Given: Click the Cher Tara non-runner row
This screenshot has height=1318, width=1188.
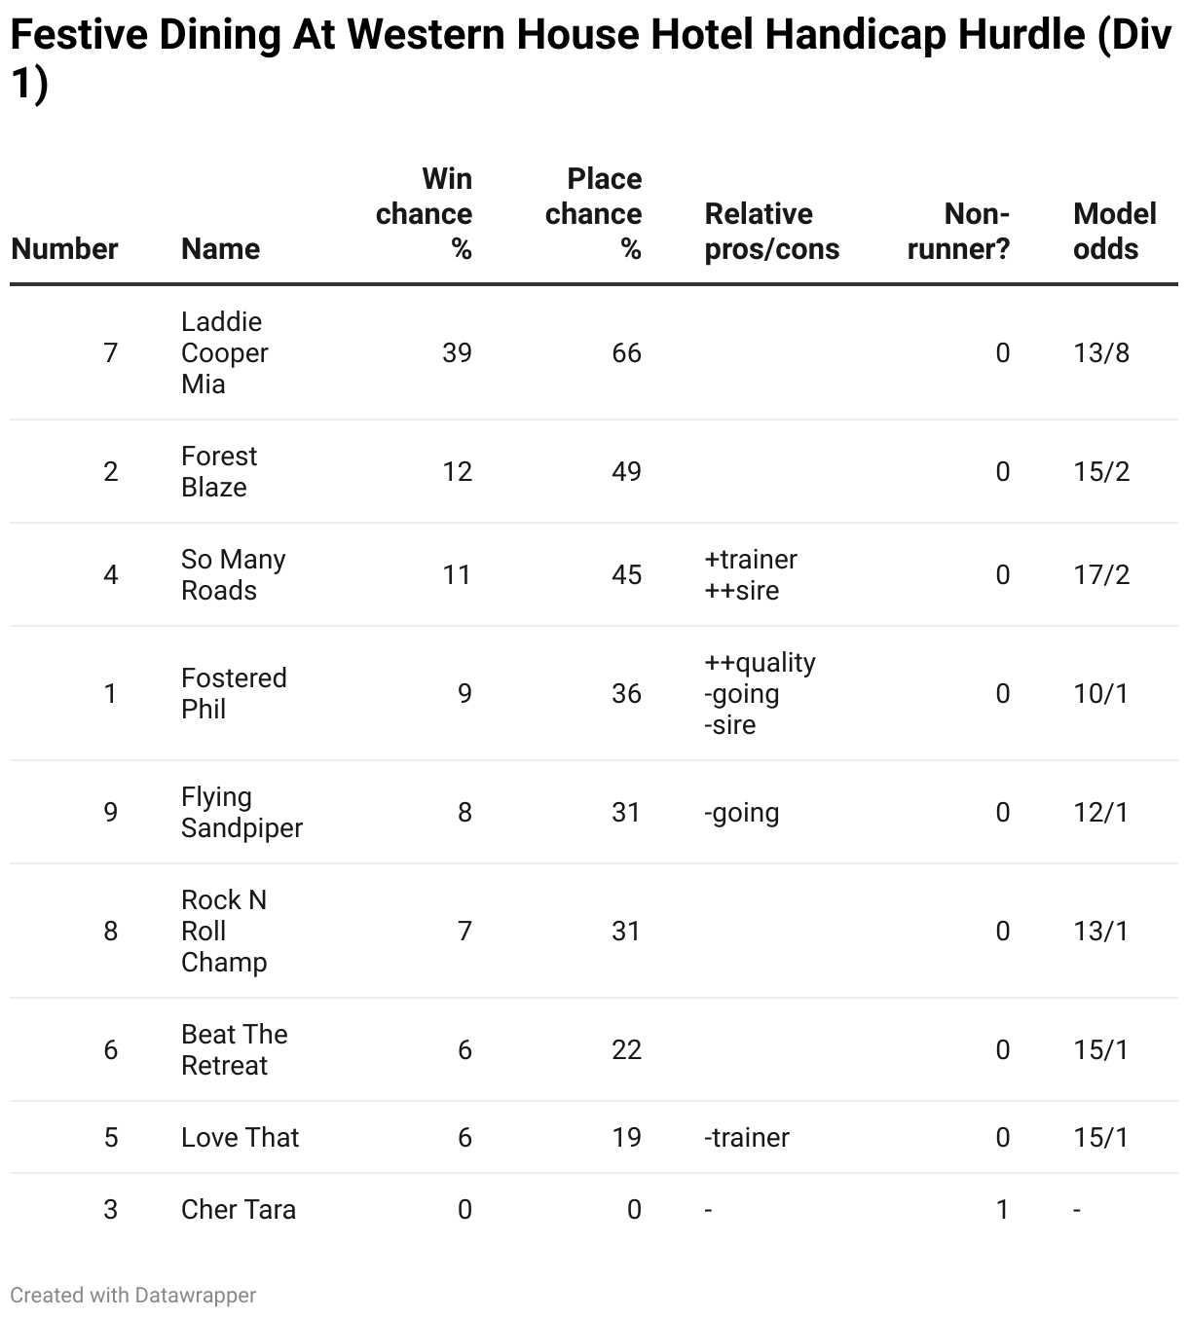Looking at the screenshot, I should 594,1209.
